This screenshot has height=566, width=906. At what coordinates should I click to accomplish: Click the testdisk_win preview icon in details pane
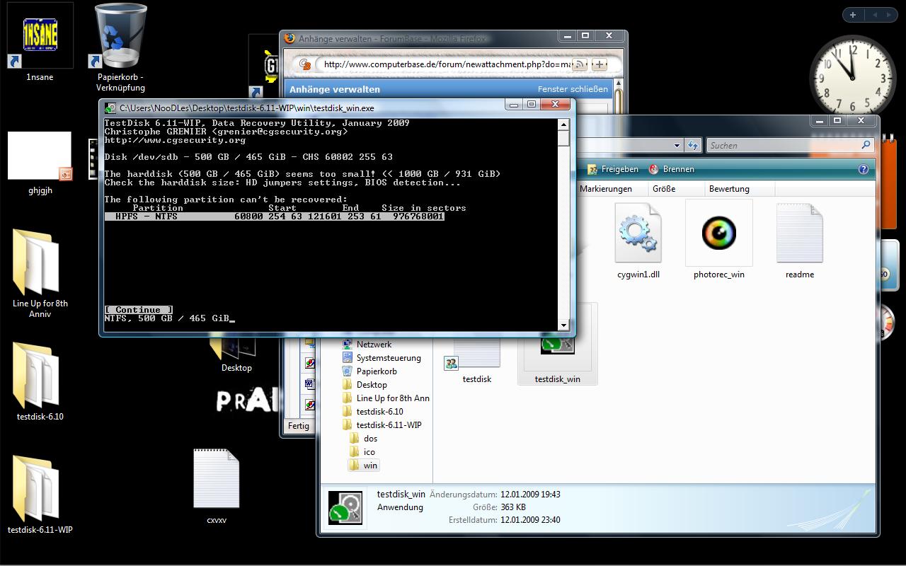[x=345, y=507]
